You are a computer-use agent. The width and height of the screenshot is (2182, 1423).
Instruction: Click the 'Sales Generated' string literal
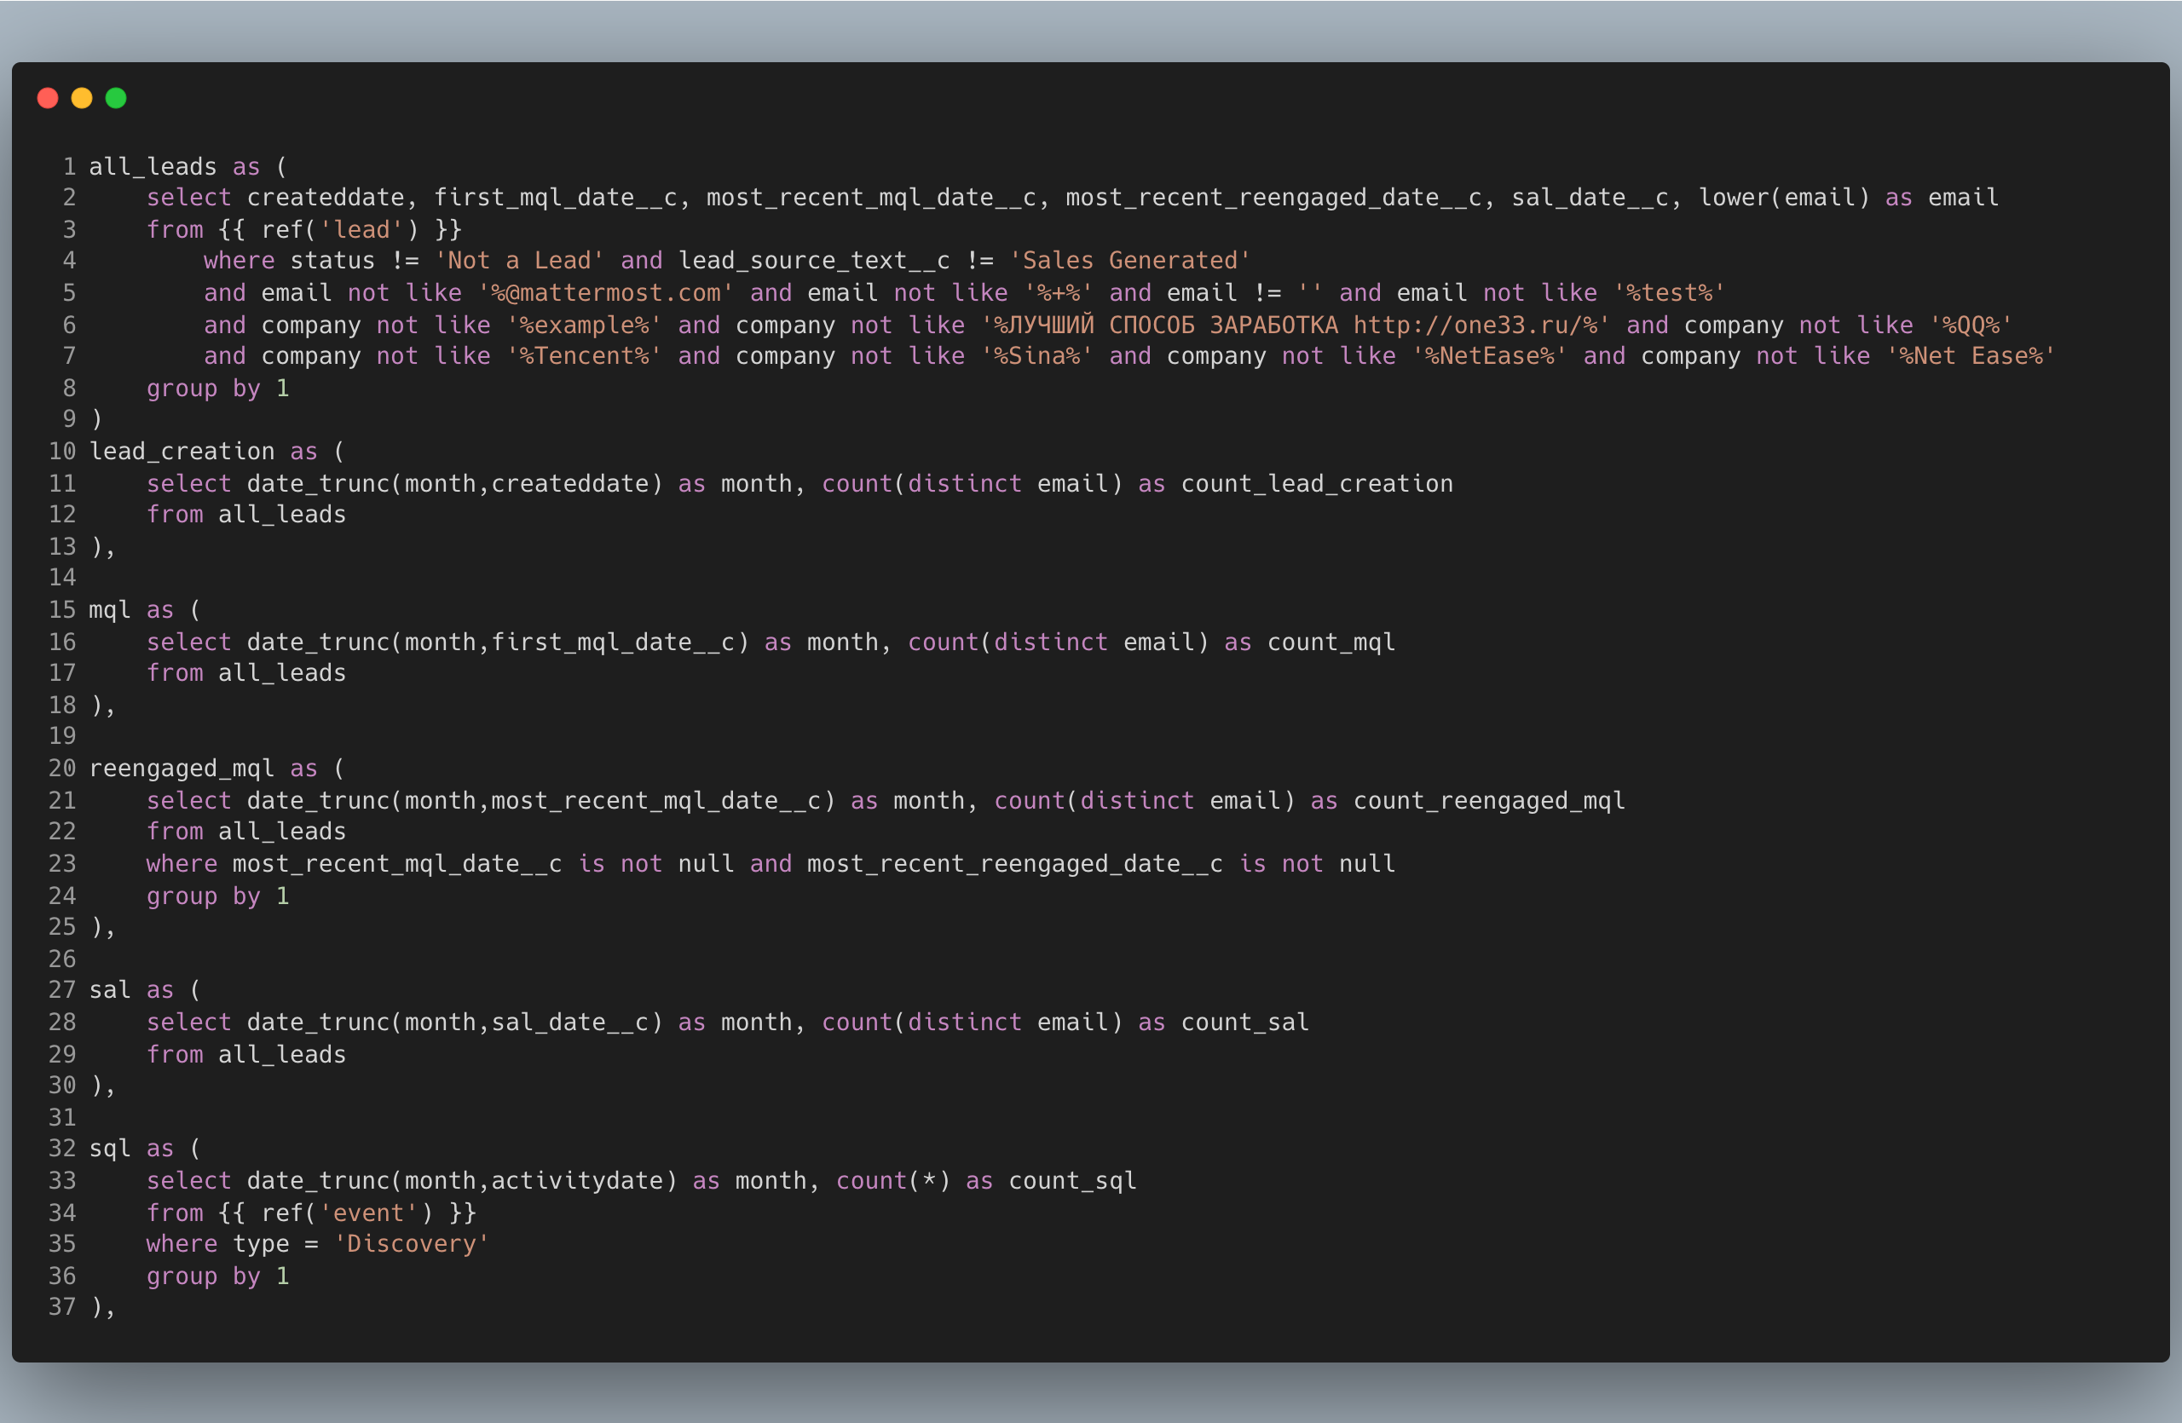tap(1129, 261)
